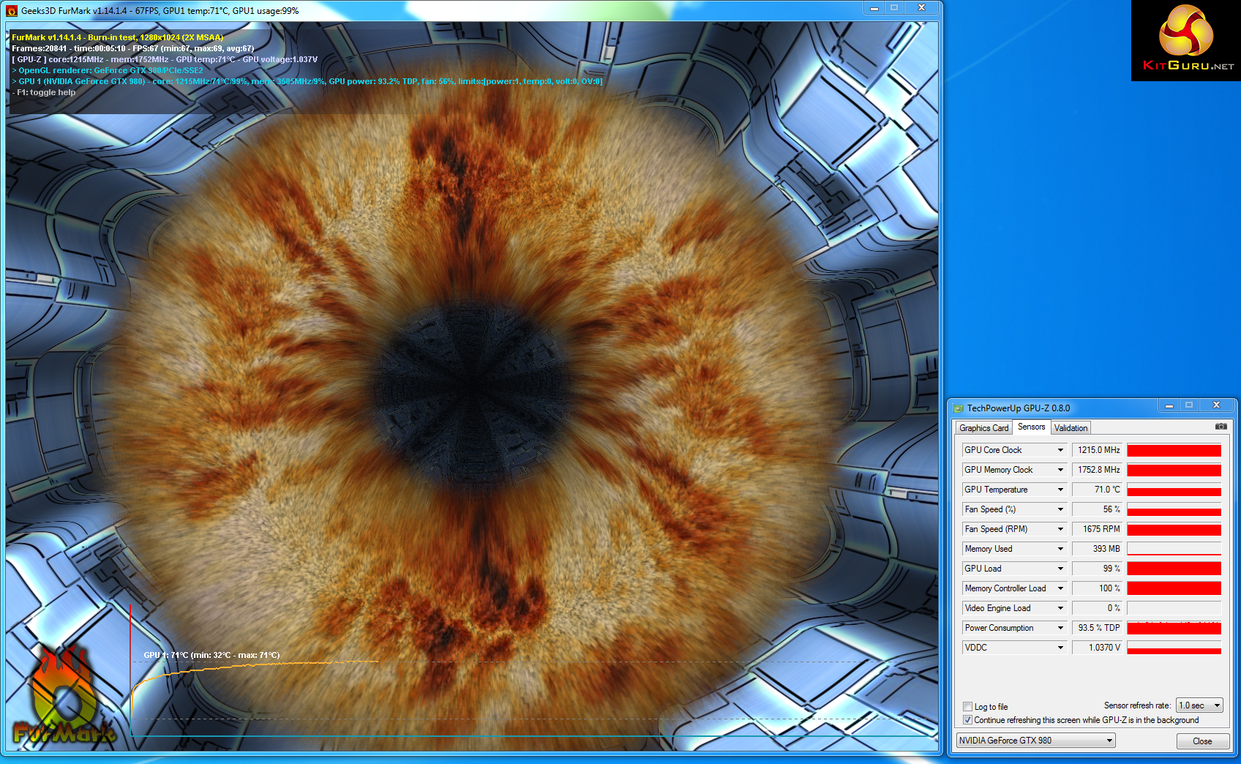Open the NVIDIA GeForce GTX 980 selector
The image size is (1241, 764).
[x=1109, y=741]
